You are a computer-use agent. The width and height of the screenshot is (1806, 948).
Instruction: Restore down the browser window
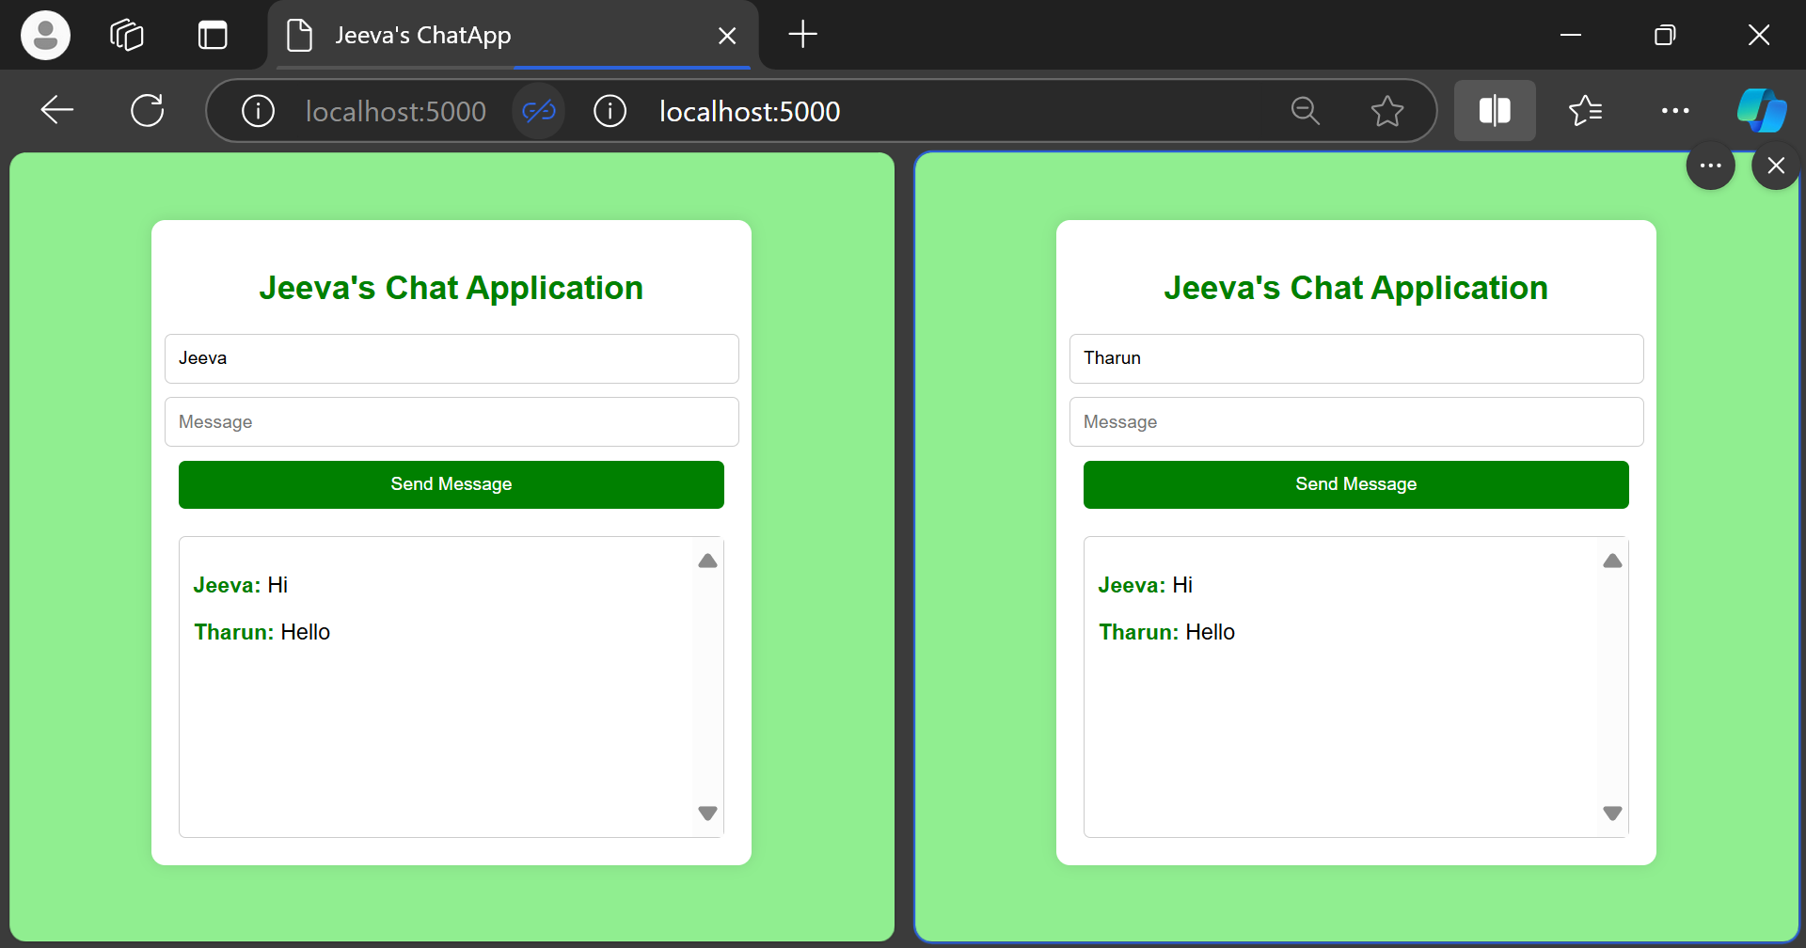(1665, 36)
